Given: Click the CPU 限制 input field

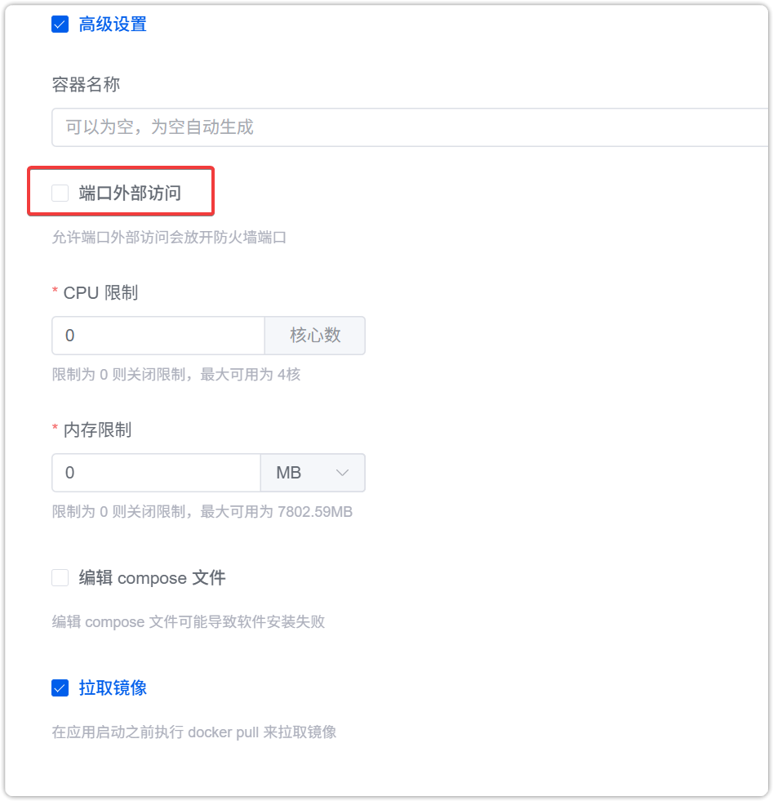Looking at the screenshot, I should [158, 336].
